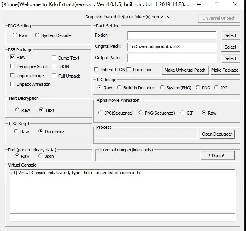Viewport: 246px width, 231px height.
Task: Click the Virtual Console command input field
Action: (x=122, y=217)
